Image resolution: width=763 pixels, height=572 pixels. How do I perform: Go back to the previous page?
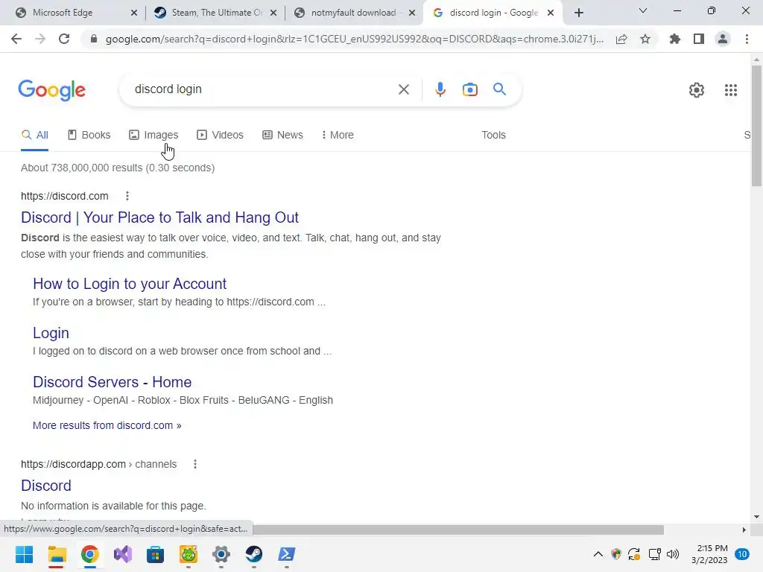(16, 39)
